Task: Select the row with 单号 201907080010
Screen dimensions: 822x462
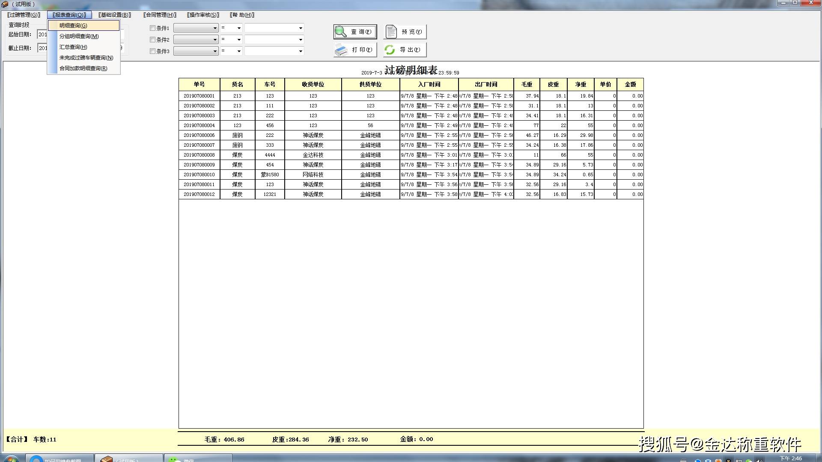Action: point(411,175)
